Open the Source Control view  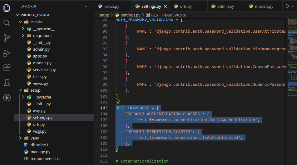(7, 38)
